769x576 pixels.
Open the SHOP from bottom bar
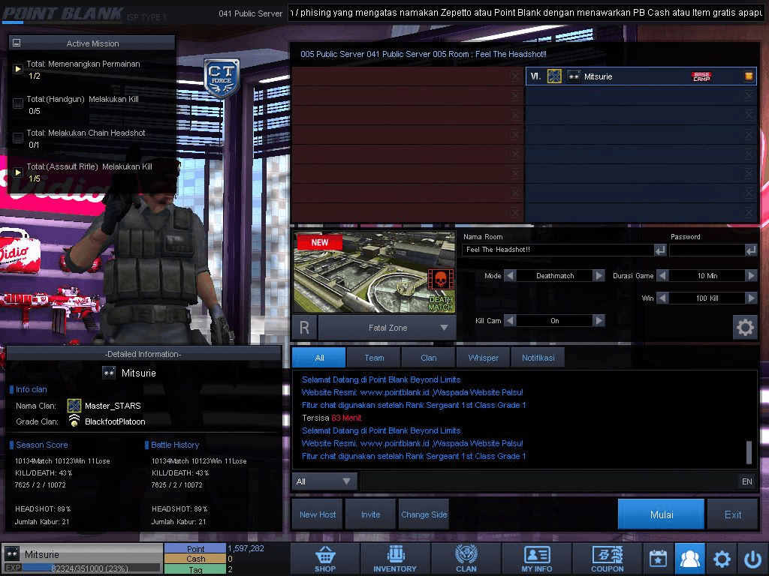click(325, 558)
